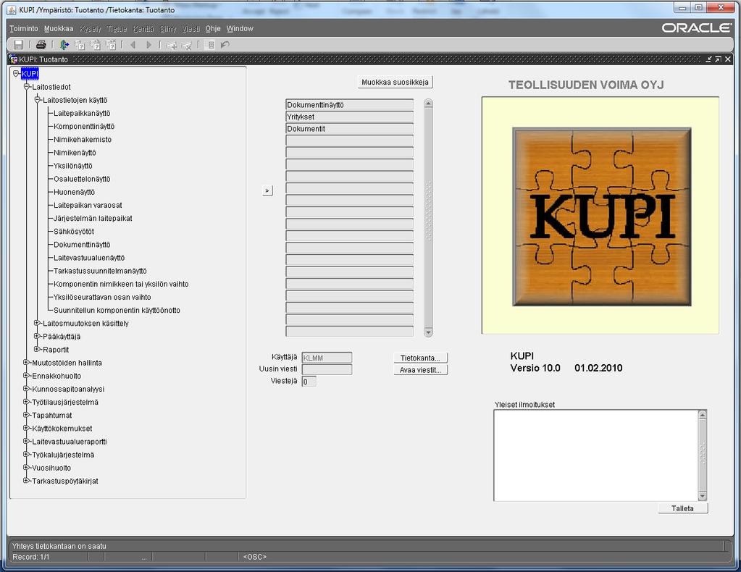Open the Muokkaa menu
The width and height of the screenshot is (741, 572).
[x=59, y=29]
